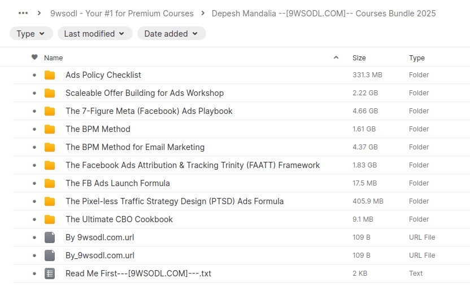Click the heart favorite icon in header

(34, 58)
